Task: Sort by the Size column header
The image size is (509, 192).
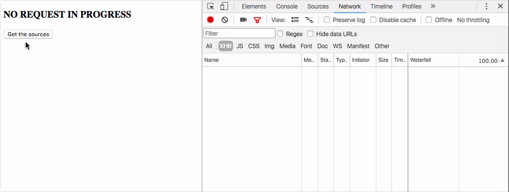Action: 384,60
